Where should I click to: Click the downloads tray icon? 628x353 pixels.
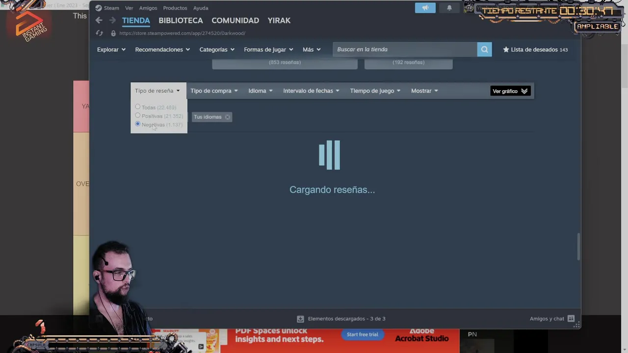300,319
